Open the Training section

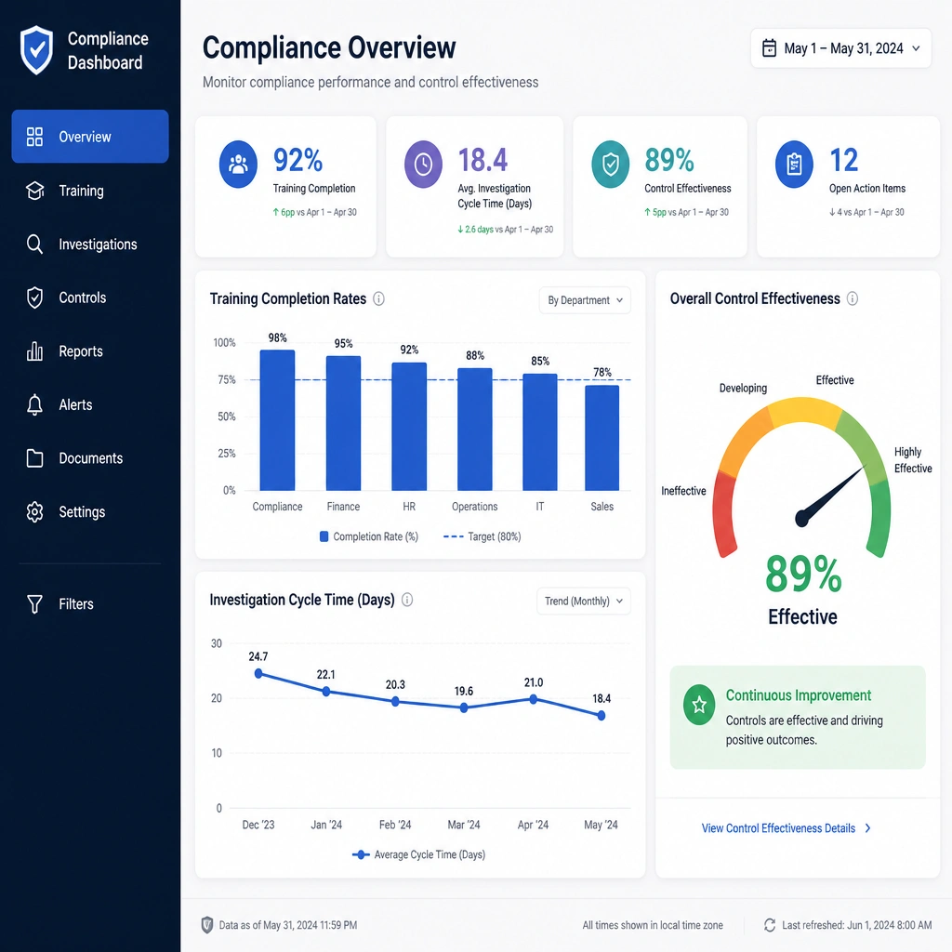pos(90,191)
